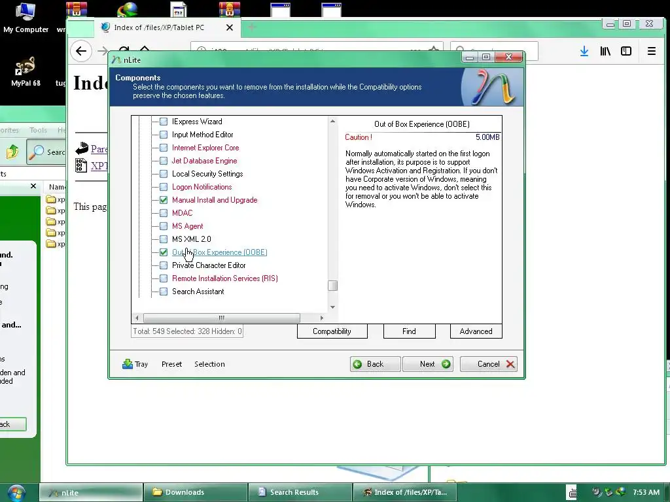
Task: Toggle Remote Installation Services (RIS) checkbox
Action: (x=163, y=278)
